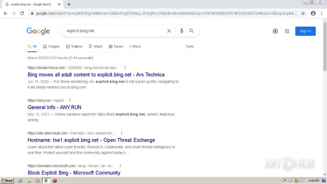
Task: Open Google search settings gear
Action: pos(275,31)
